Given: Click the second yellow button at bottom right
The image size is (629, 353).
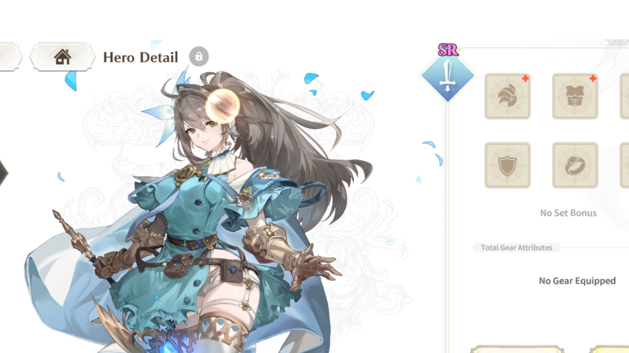Looking at the screenshot, I should (x=609, y=350).
